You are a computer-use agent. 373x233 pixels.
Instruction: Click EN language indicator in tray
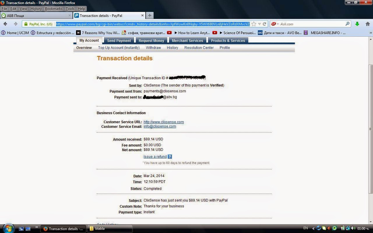(x=305, y=228)
